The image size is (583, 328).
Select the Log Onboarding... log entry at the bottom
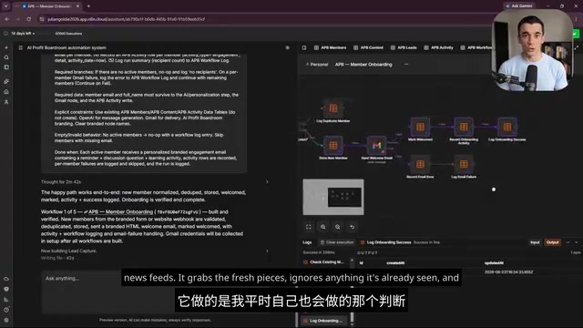(324, 321)
